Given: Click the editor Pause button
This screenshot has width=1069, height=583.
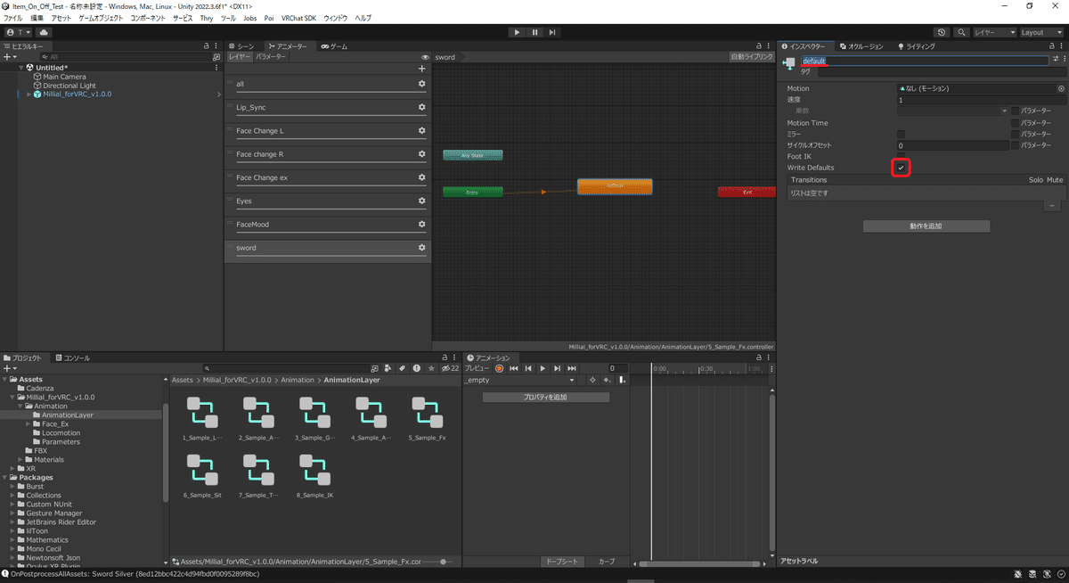Looking at the screenshot, I should (534, 32).
